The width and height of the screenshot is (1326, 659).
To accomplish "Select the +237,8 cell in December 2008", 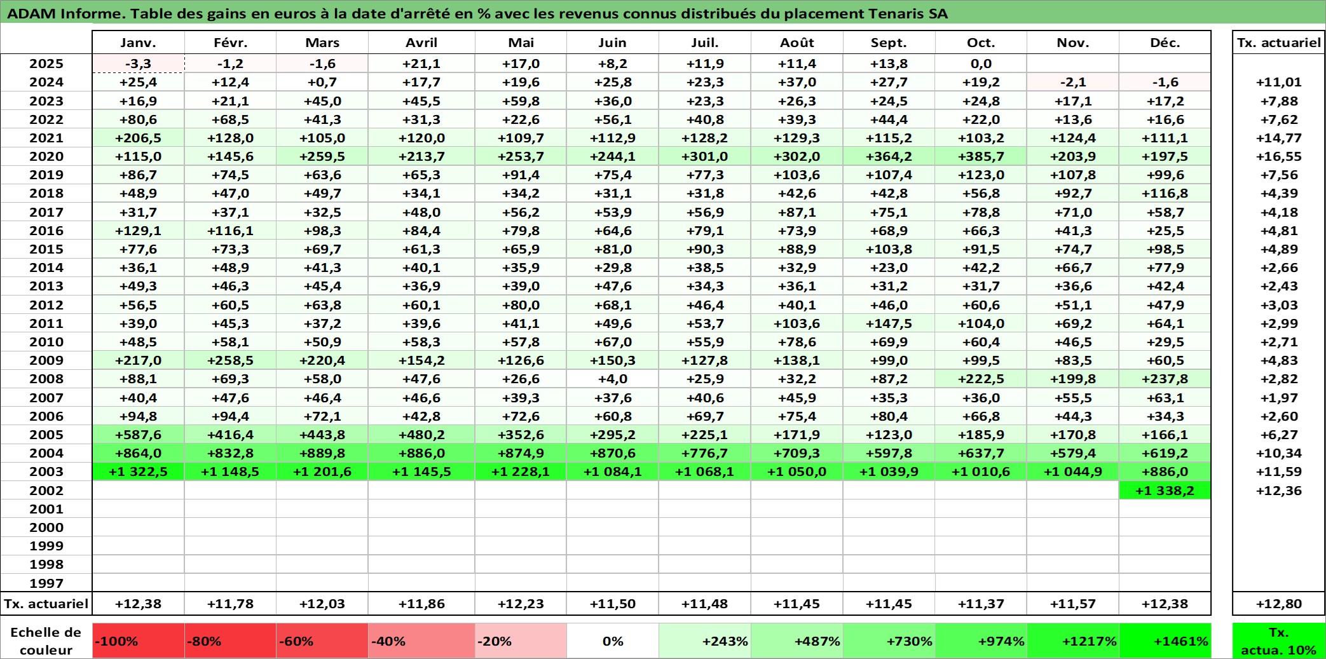I will coord(1165,379).
